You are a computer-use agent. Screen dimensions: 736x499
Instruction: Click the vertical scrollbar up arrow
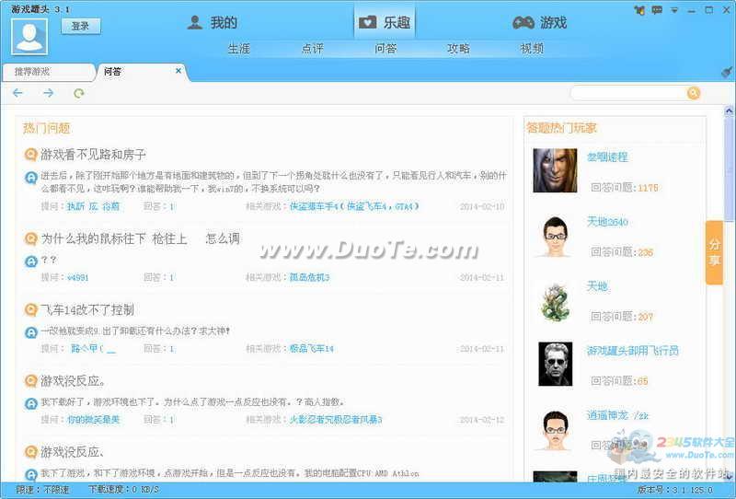[x=729, y=111]
